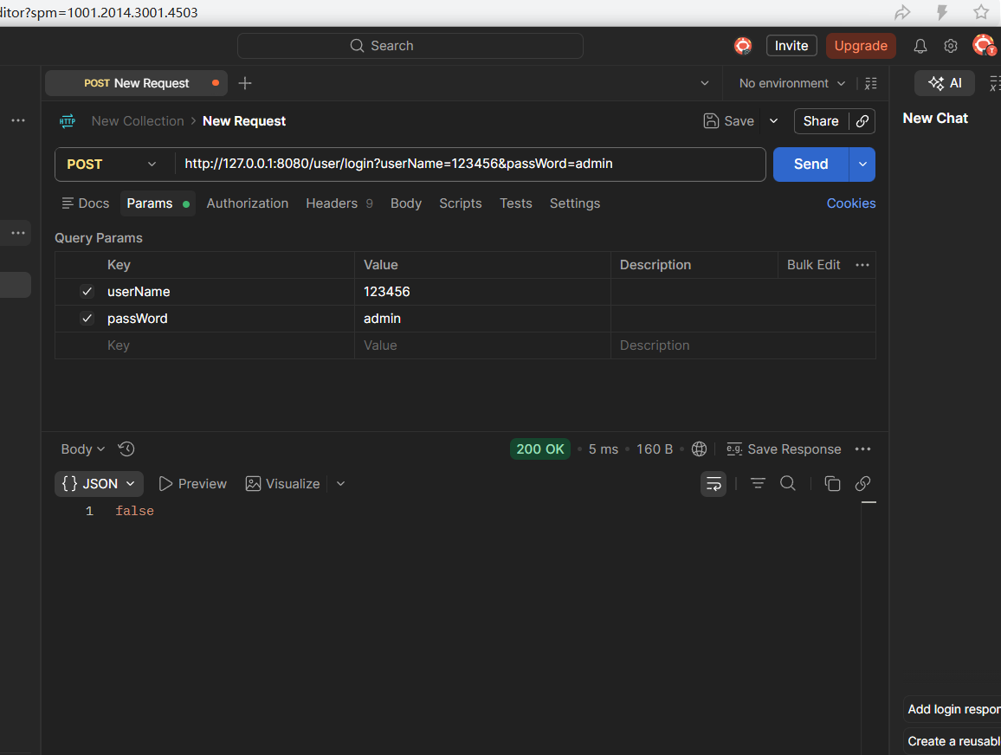Click the user avatar icon in header
1001x755 pixels.
984,45
